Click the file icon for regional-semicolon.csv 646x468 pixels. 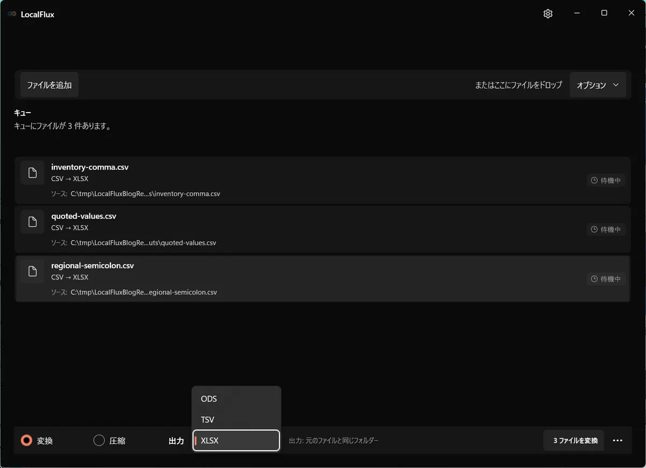click(32, 271)
